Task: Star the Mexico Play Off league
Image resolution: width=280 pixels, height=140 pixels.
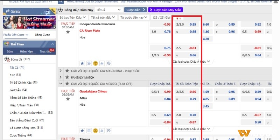Action: click(67, 84)
